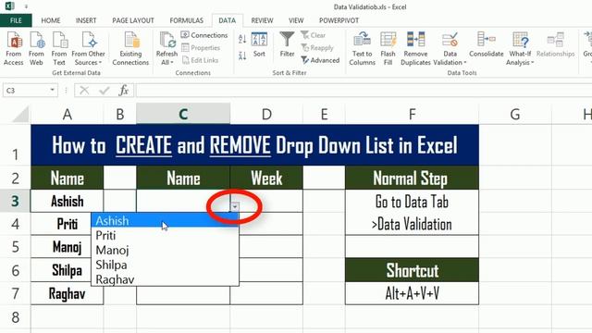Import data with From Web

coord(36,49)
